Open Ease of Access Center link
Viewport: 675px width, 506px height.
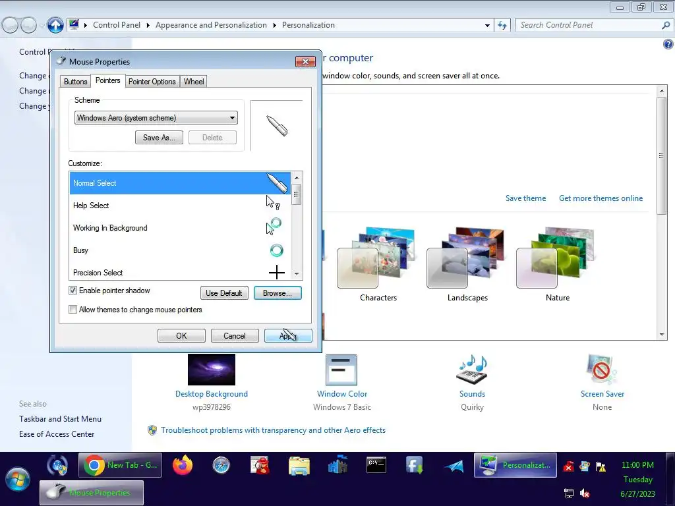57,434
